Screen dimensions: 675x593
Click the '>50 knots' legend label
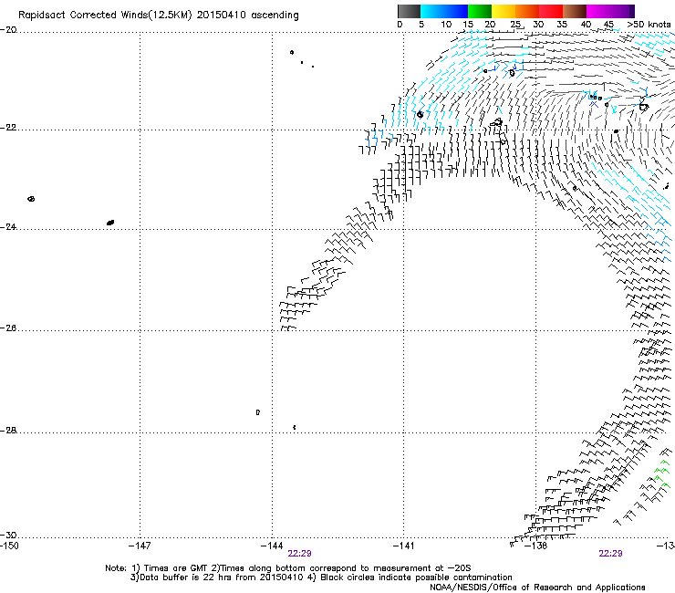coord(649,25)
